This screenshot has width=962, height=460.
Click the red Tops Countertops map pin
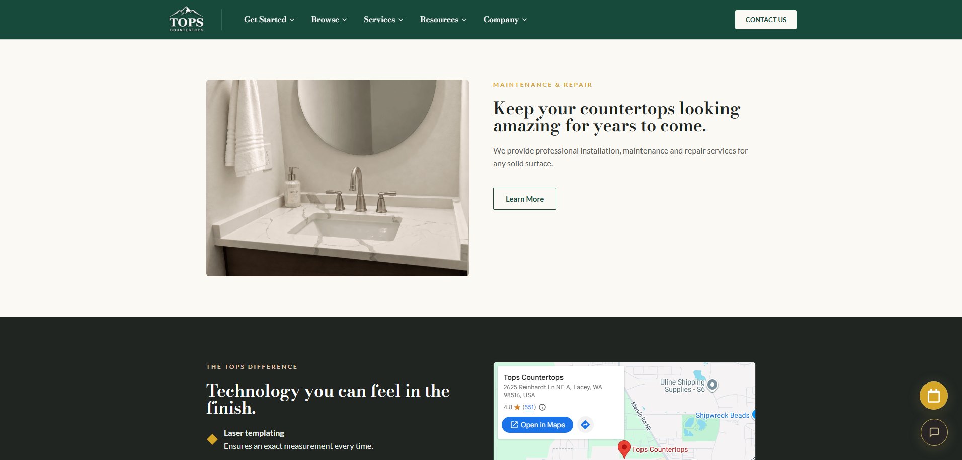624,449
